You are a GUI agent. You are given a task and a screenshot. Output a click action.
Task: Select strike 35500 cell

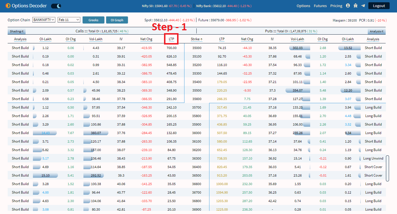point(197,90)
